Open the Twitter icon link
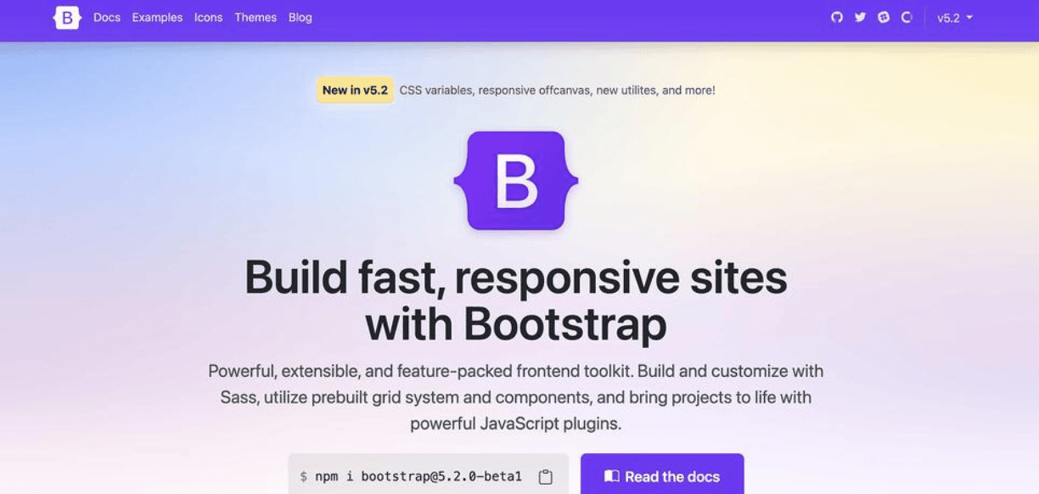The image size is (1039, 494). click(860, 17)
